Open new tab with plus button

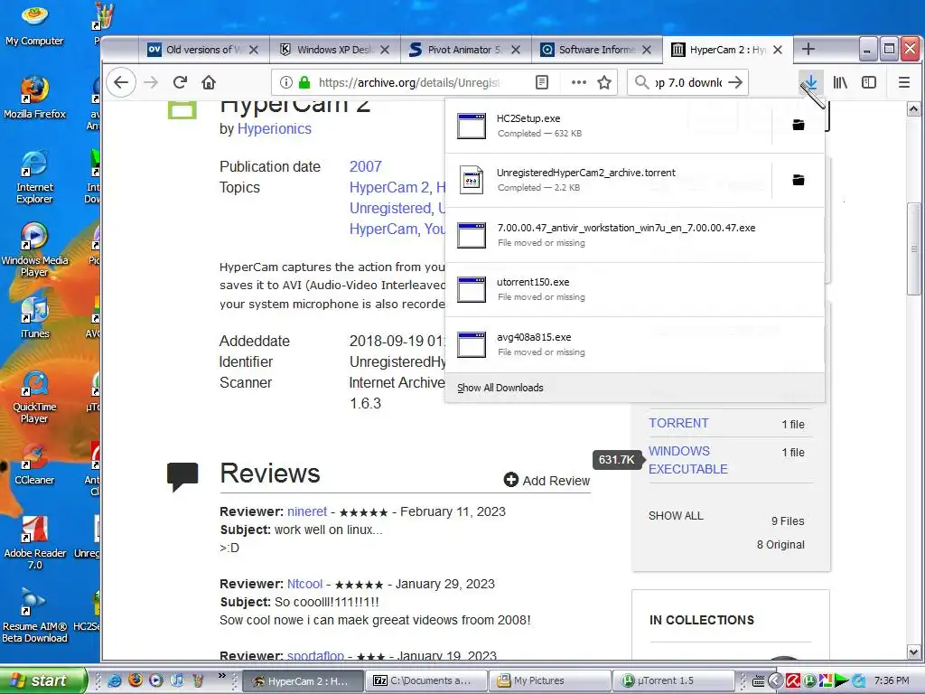[x=808, y=50]
